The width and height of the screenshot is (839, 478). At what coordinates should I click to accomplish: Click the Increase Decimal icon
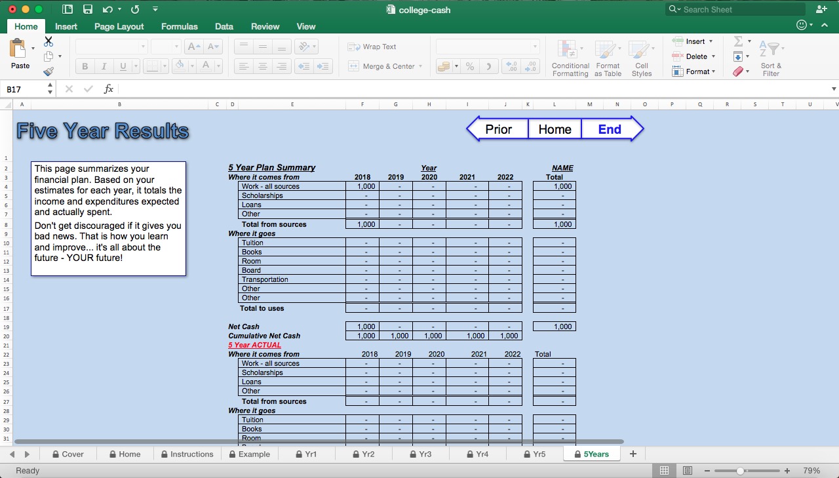[x=511, y=66]
